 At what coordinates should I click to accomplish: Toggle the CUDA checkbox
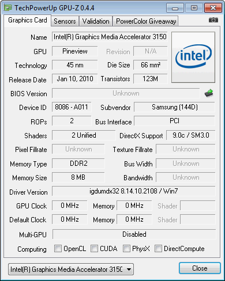(94, 248)
